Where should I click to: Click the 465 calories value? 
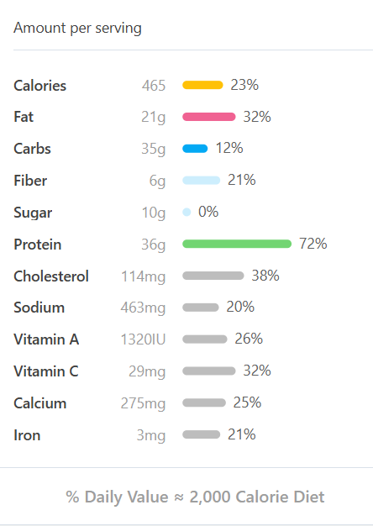pos(154,86)
